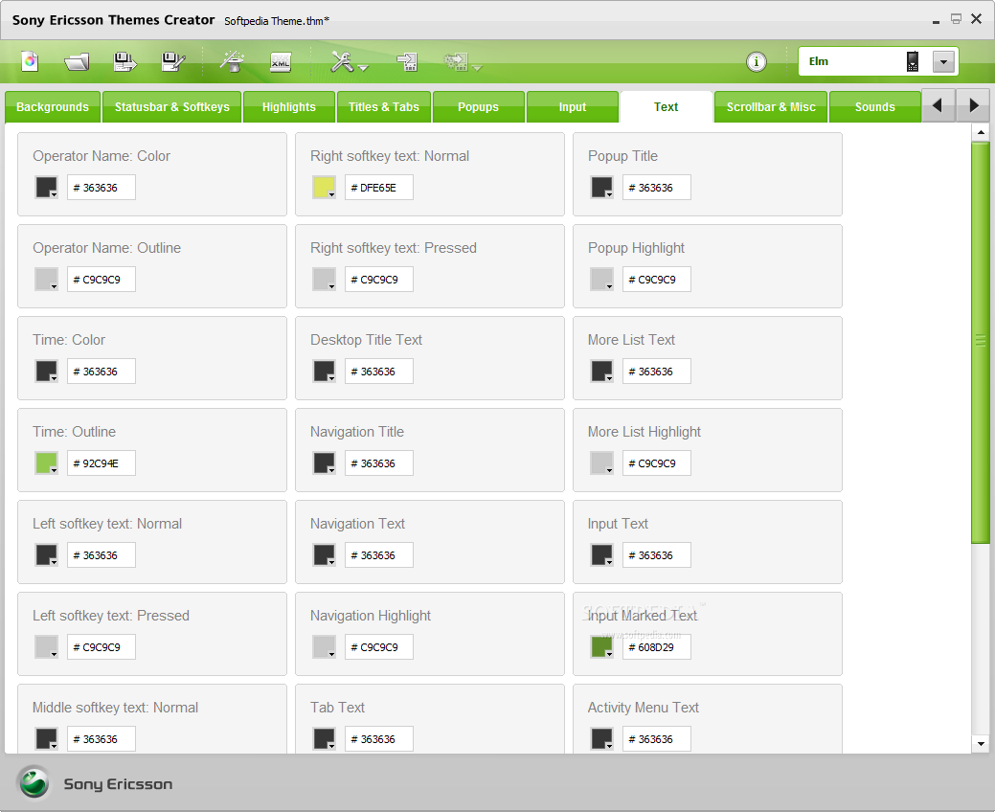Open Right softkey Pressed color swatch
The image size is (995, 812).
click(325, 280)
